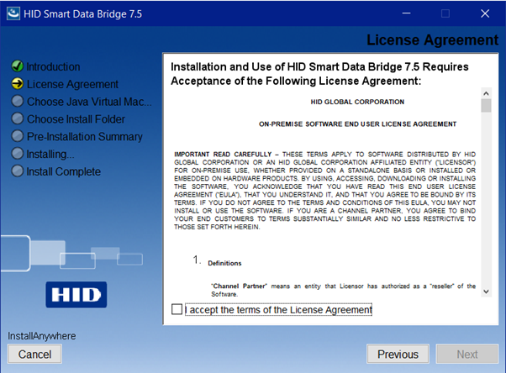Click the bullet icon beside Installing
This screenshot has width=506, height=373.
point(17,154)
